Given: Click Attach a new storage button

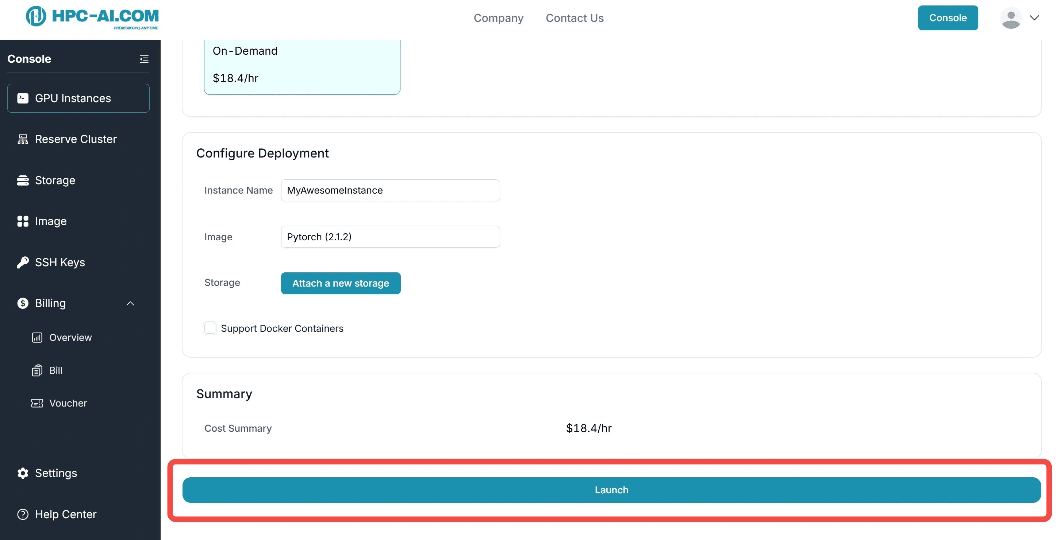Looking at the screenshot, I should [x=340, y=283].
